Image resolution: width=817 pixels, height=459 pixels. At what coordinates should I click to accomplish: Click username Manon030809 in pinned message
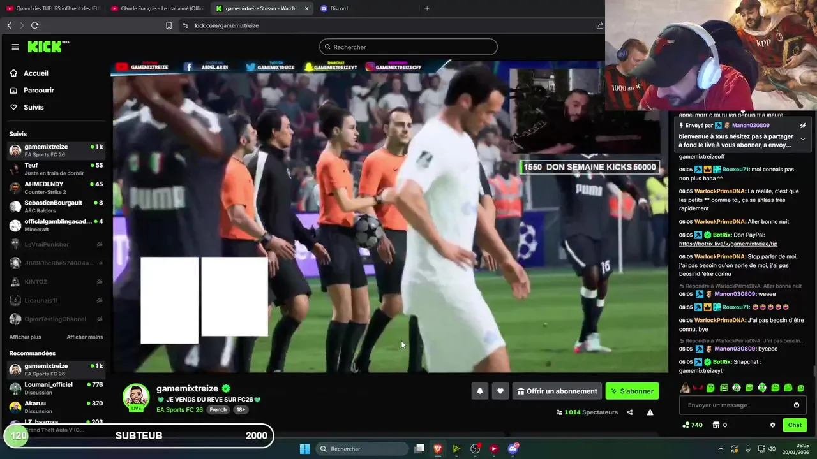pos(751,126)
